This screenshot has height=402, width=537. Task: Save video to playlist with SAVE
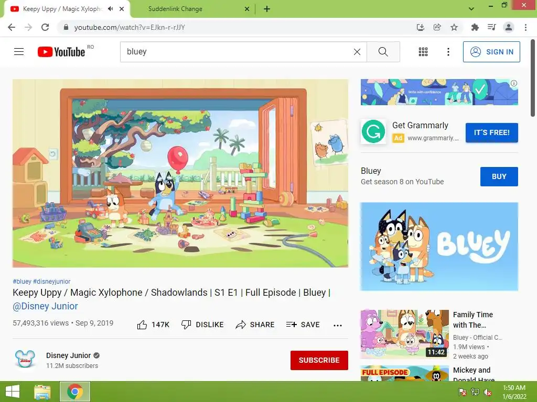[303, 325]
